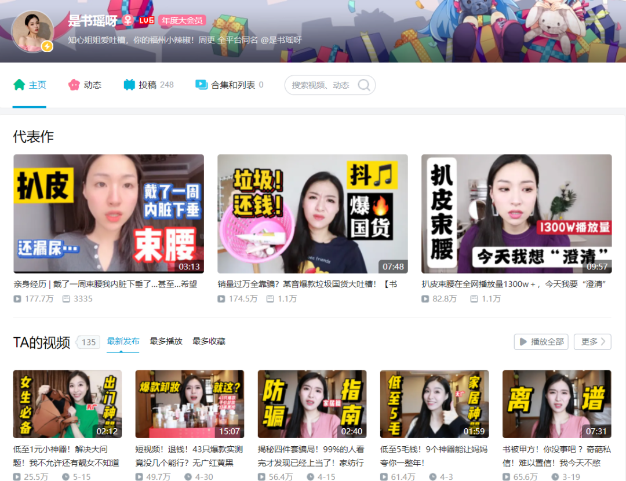Viewport: 626px width, 481px height.
Task: Open title 揭秘四件套骗局
Action: tap(311, 456)
